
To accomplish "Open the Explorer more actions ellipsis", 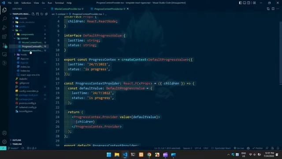I will tap(45, 9).
